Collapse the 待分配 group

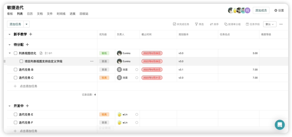(x=9, y=45)
